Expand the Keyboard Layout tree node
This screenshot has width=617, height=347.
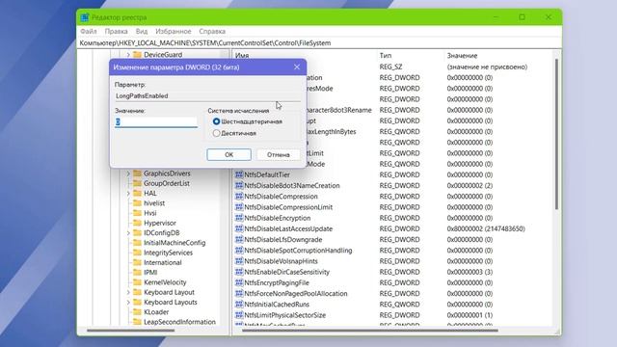pos(128,292)
